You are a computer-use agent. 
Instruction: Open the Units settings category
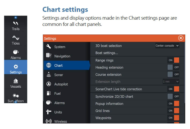pos(58,112)
